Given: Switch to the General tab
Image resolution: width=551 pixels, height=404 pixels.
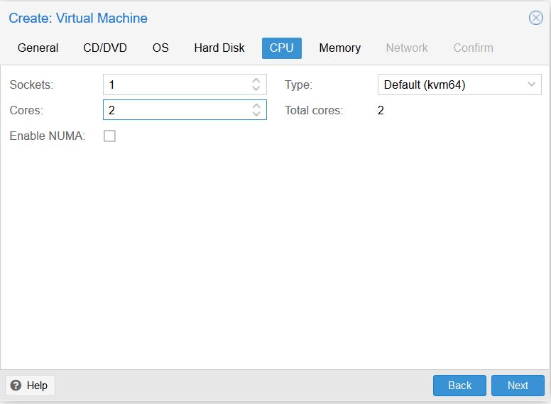Looking at the screenshot, I should [x=38, y=48].
